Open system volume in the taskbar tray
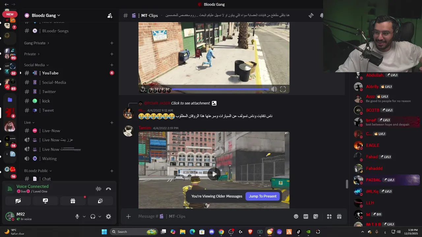This screenshot has height=237, width=422. (x=399, y=232)
